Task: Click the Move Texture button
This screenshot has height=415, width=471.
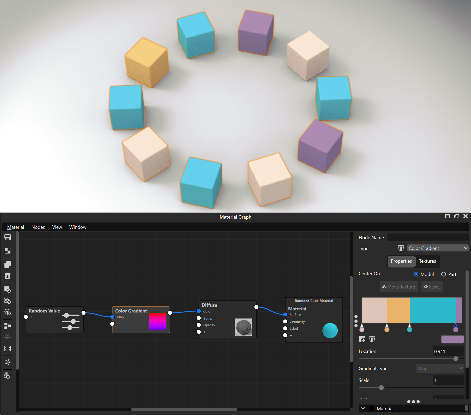Action: pos(399,286)
